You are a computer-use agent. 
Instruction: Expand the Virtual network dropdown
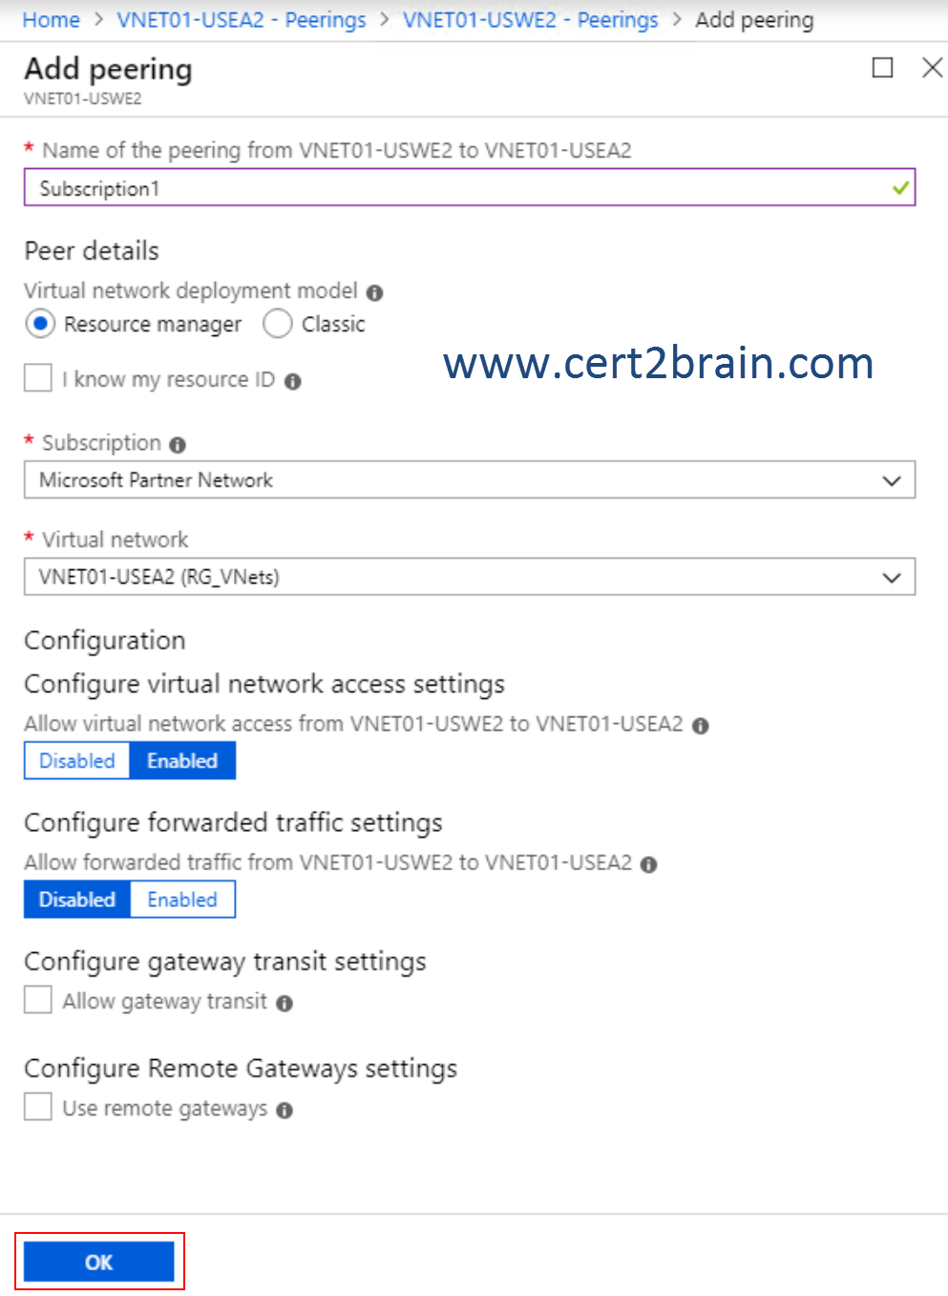(x=470, y=577)
